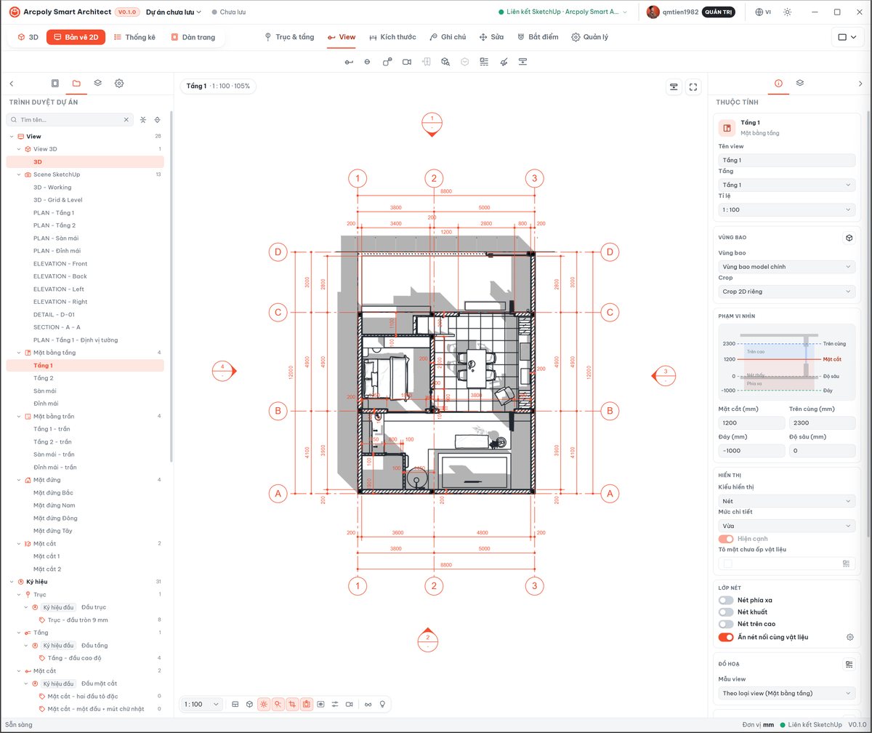
Task: Click the collapse-all tree icon beside search
Action: point(143,119)
